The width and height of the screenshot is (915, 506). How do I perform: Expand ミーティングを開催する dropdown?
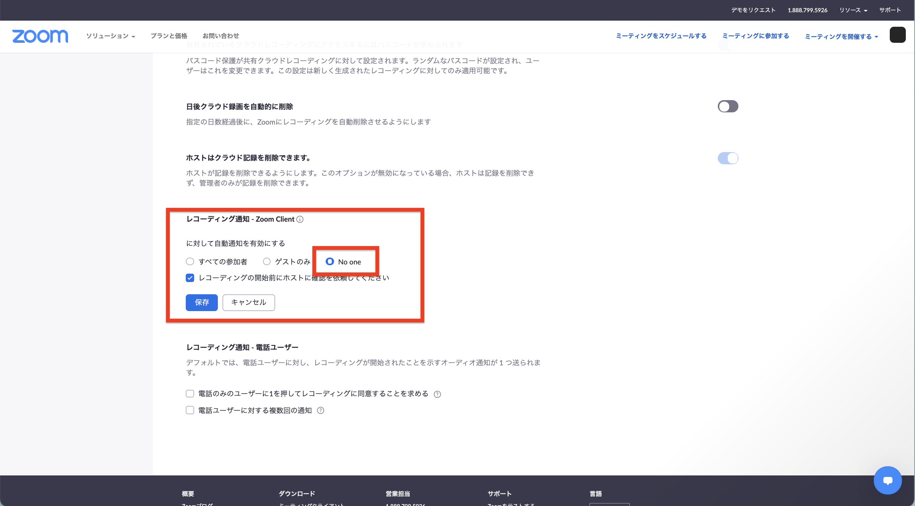tap(841, 36)
